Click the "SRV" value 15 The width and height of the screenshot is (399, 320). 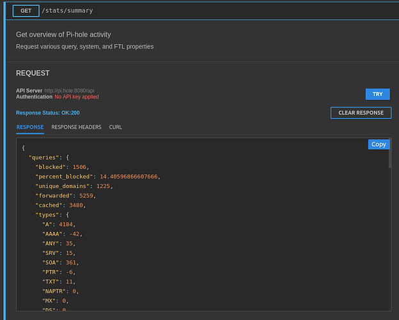[x=69, y=253]
